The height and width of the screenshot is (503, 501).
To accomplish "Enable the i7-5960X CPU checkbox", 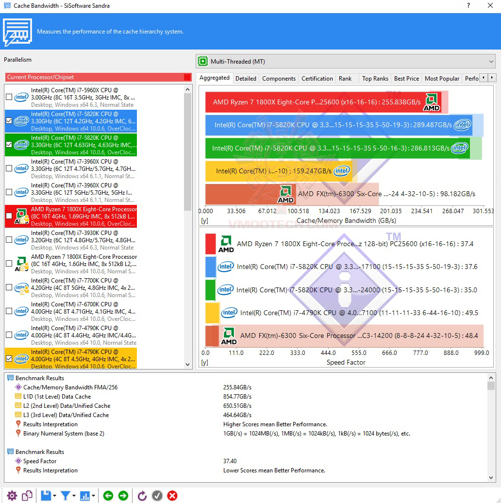I will (9, 97).
